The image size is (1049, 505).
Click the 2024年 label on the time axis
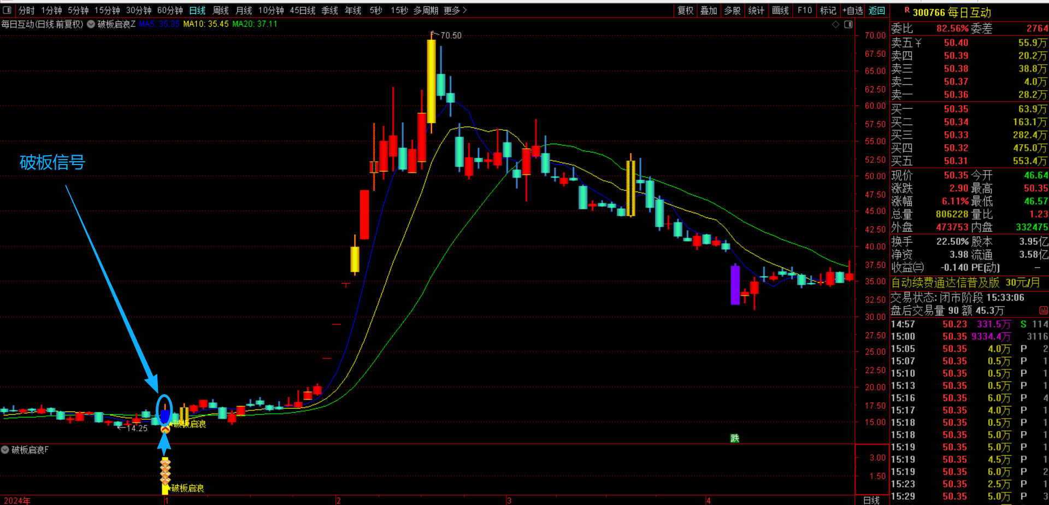[x=17, y=501]
